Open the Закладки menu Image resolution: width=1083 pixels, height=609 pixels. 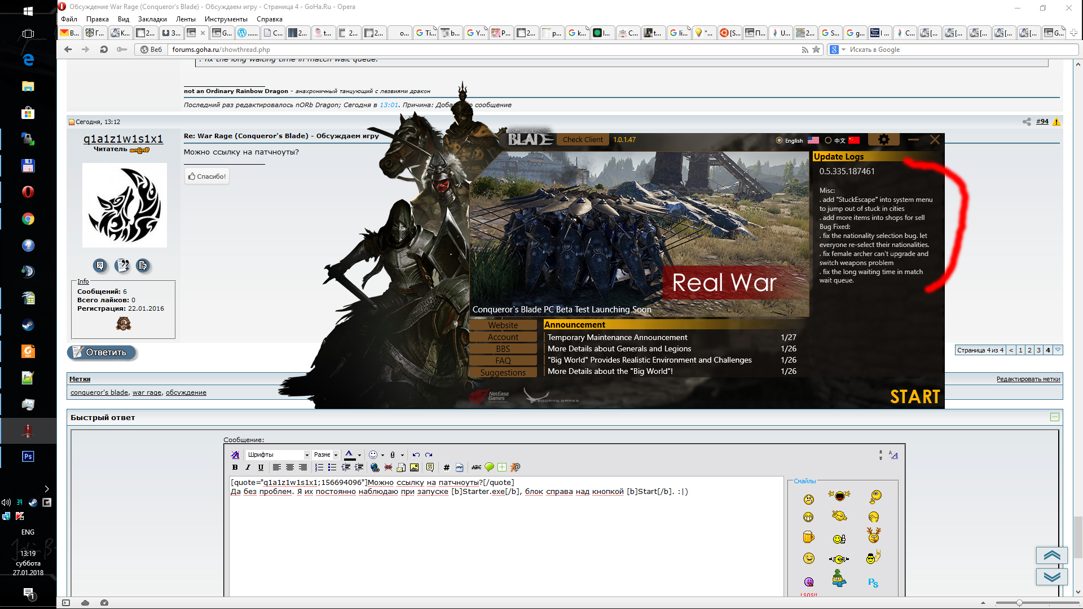coord(152,19)
